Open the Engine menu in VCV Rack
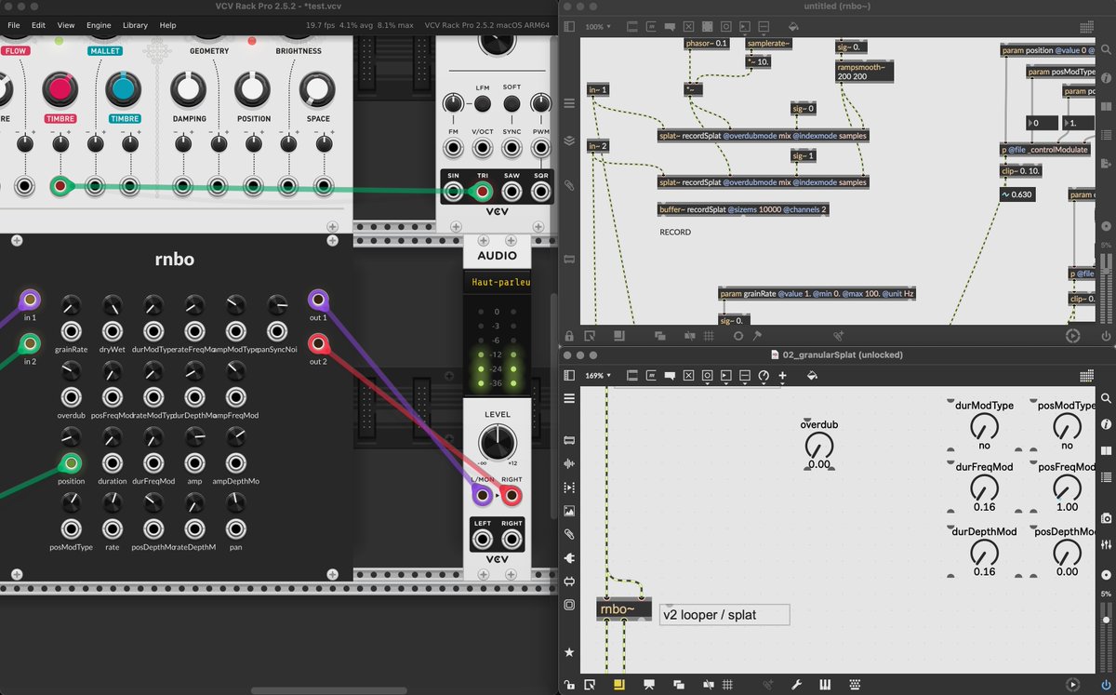 pos(99,25)
